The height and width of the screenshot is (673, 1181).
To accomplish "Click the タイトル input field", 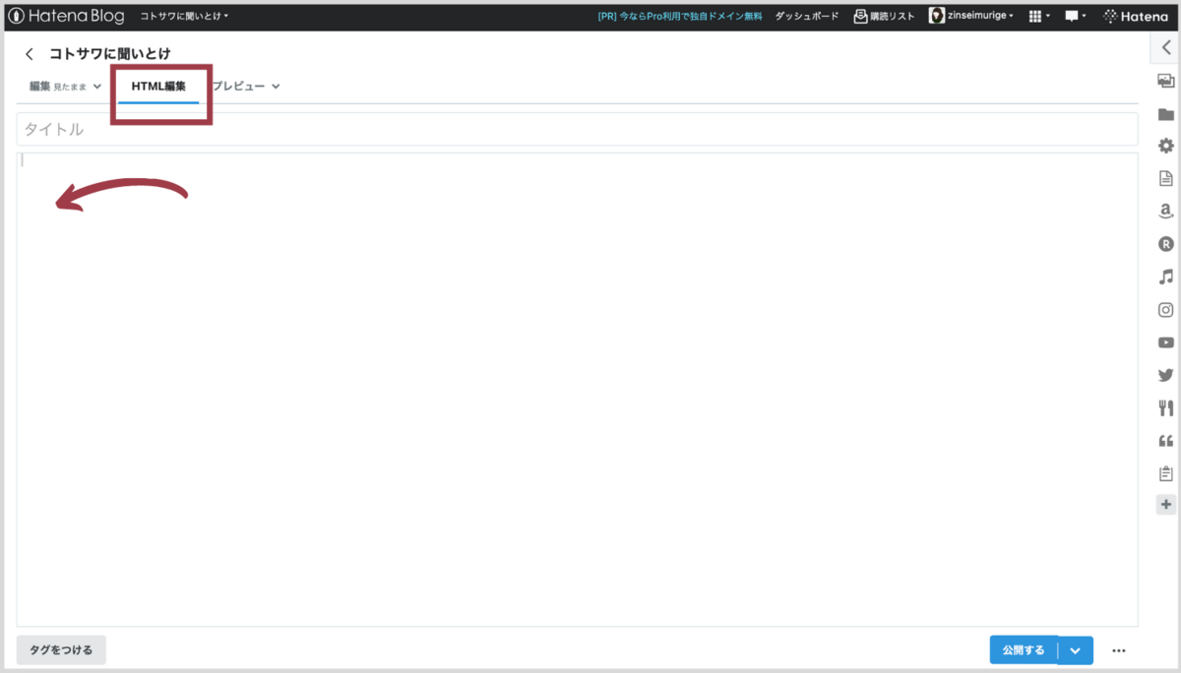I will 577,129.
